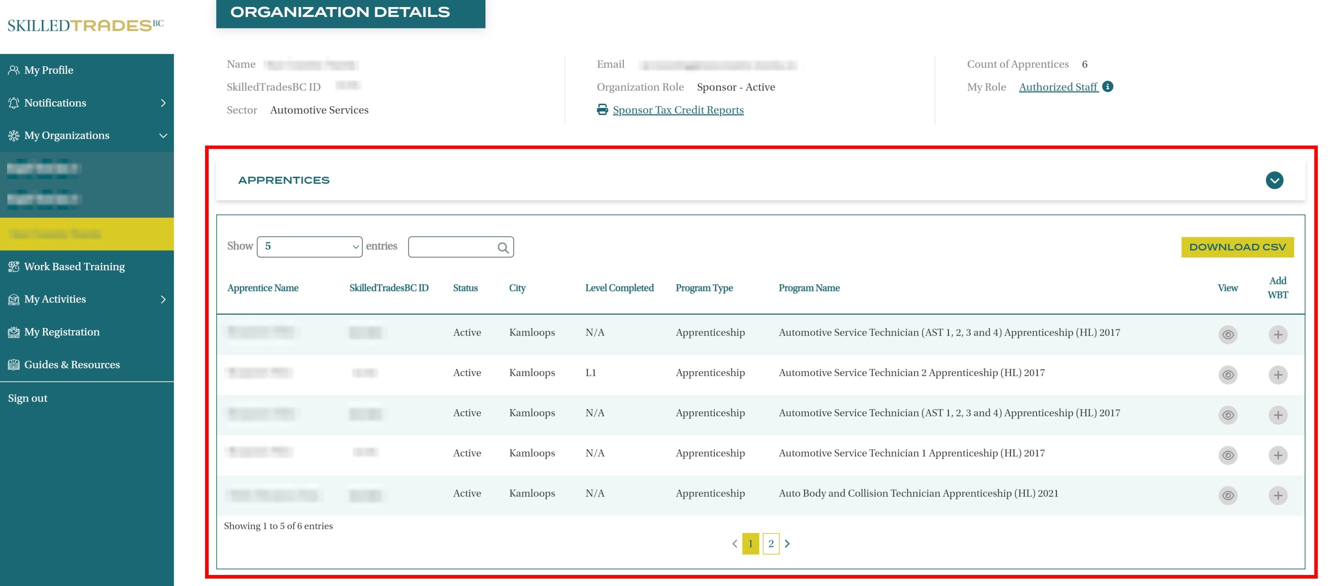Add WBT for the Auto Body apprentice
Viewport: 1340px width, 586px height.
tap(1277, 495)
